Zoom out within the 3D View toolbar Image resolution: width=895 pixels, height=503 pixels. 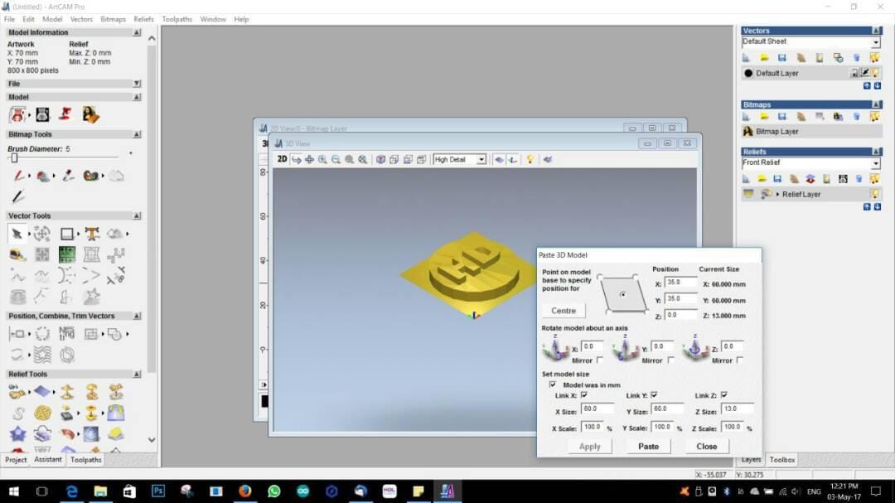336,159
